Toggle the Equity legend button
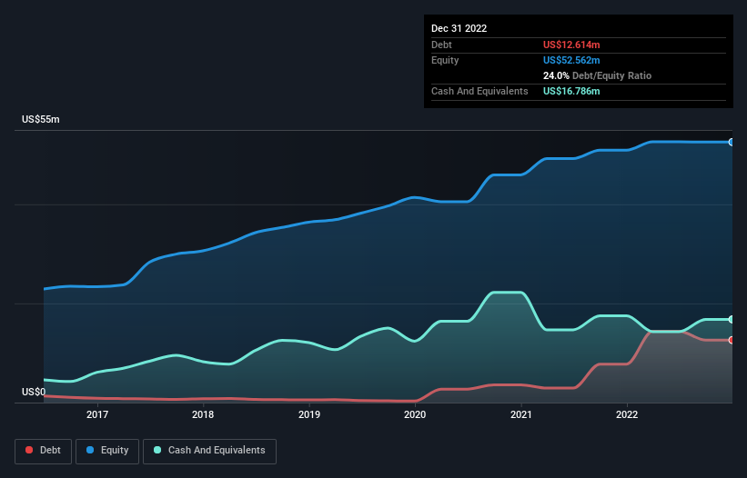Screen dimensions: 747x478 pos(107,451)
